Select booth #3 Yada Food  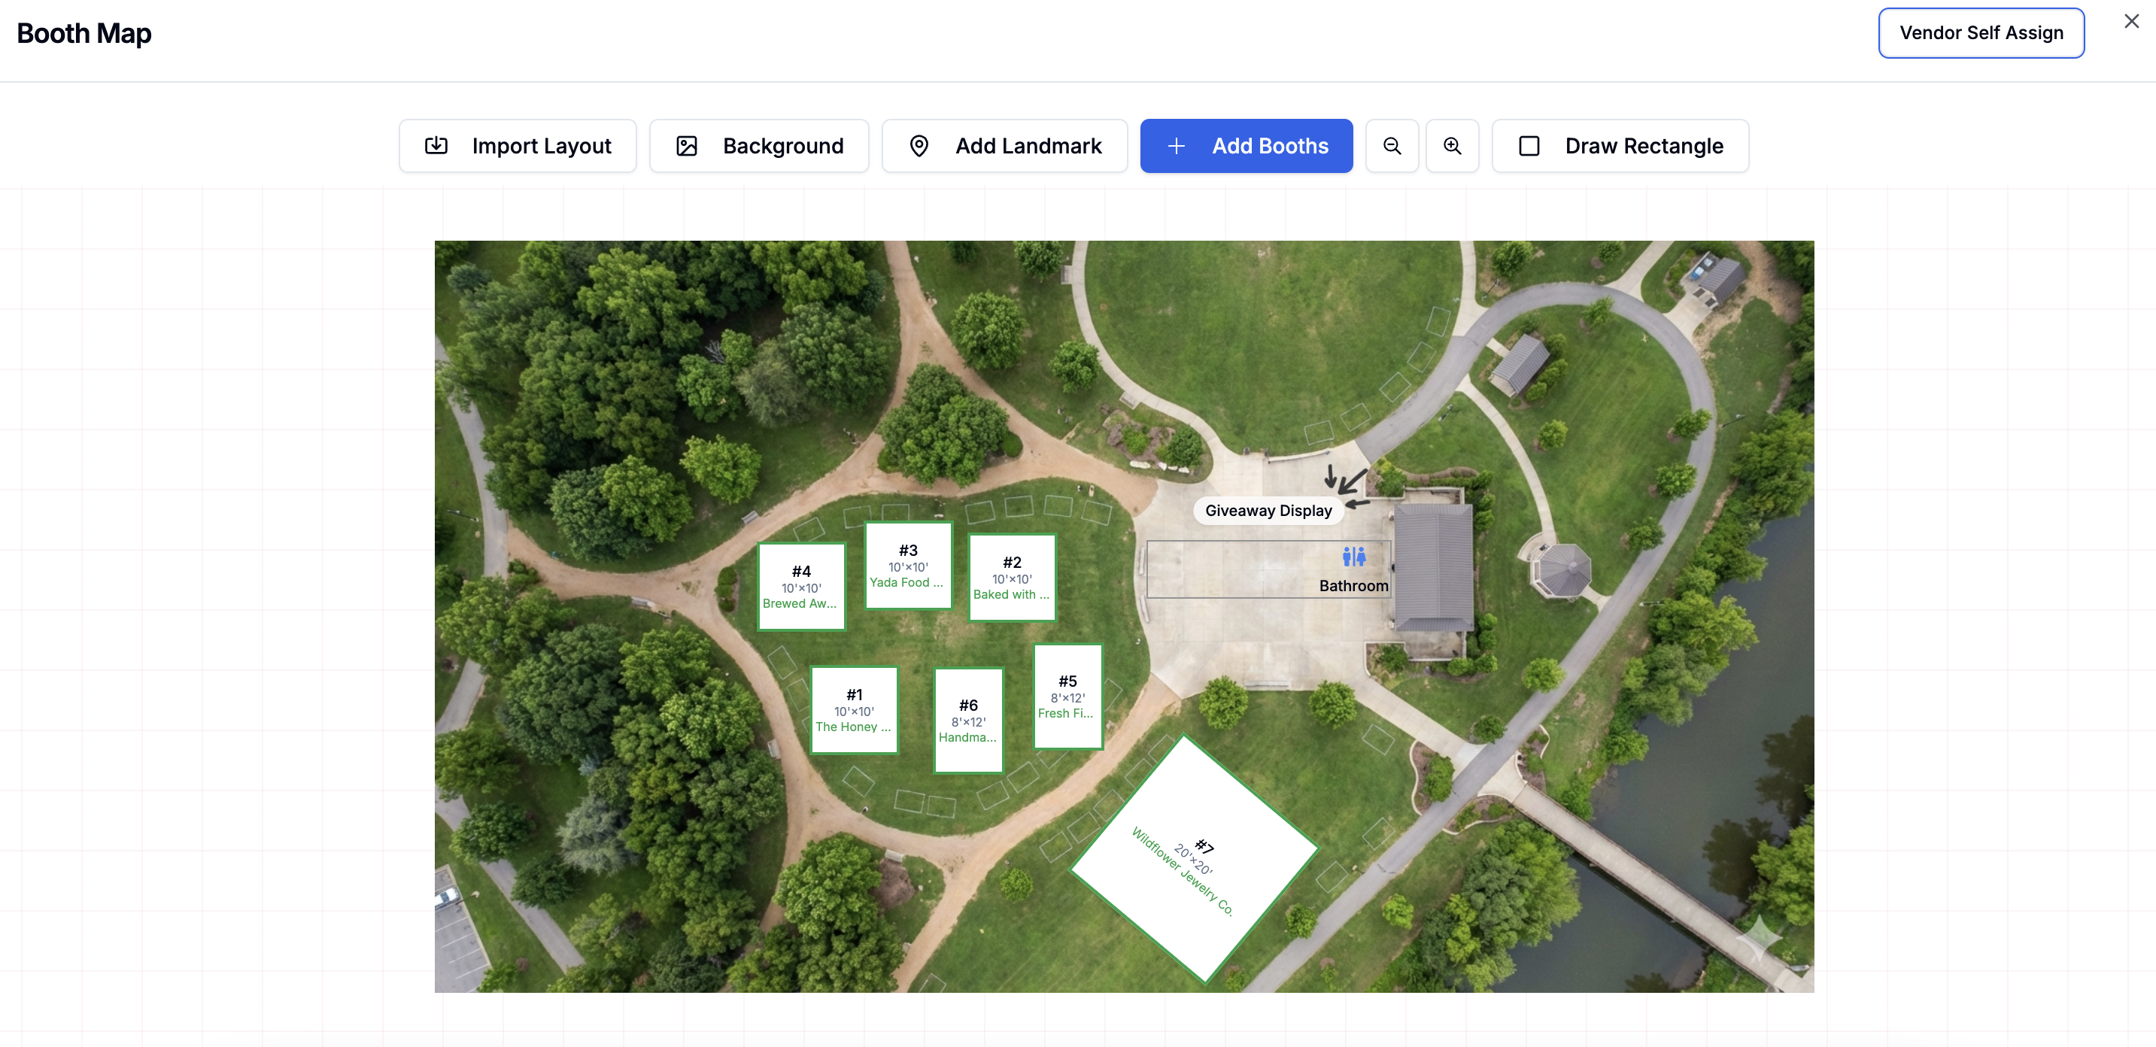(907, 565)
